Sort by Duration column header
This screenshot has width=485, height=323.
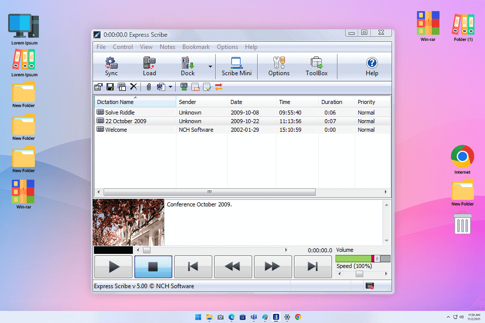click(x=336, y=101)
